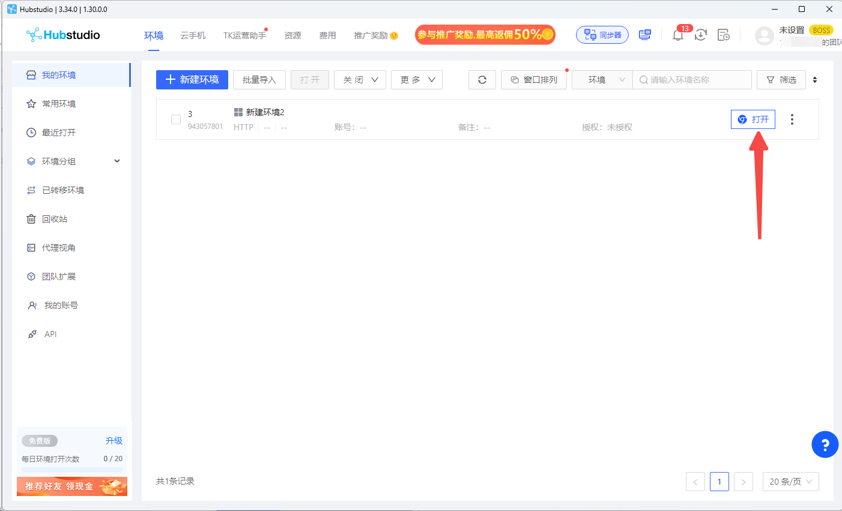
Task: Click the 共1条记录 record count
Action: [x=175, y=481]
